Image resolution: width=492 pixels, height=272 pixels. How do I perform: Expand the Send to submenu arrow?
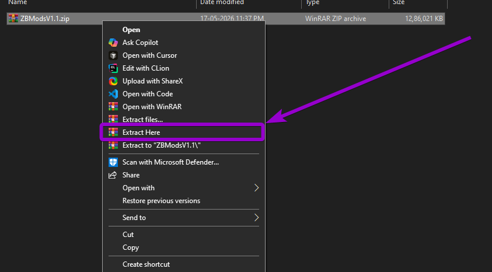click(256, 218)
